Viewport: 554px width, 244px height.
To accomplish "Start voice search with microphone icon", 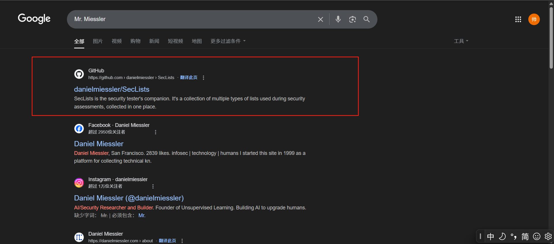I will [x=338, y=19].
